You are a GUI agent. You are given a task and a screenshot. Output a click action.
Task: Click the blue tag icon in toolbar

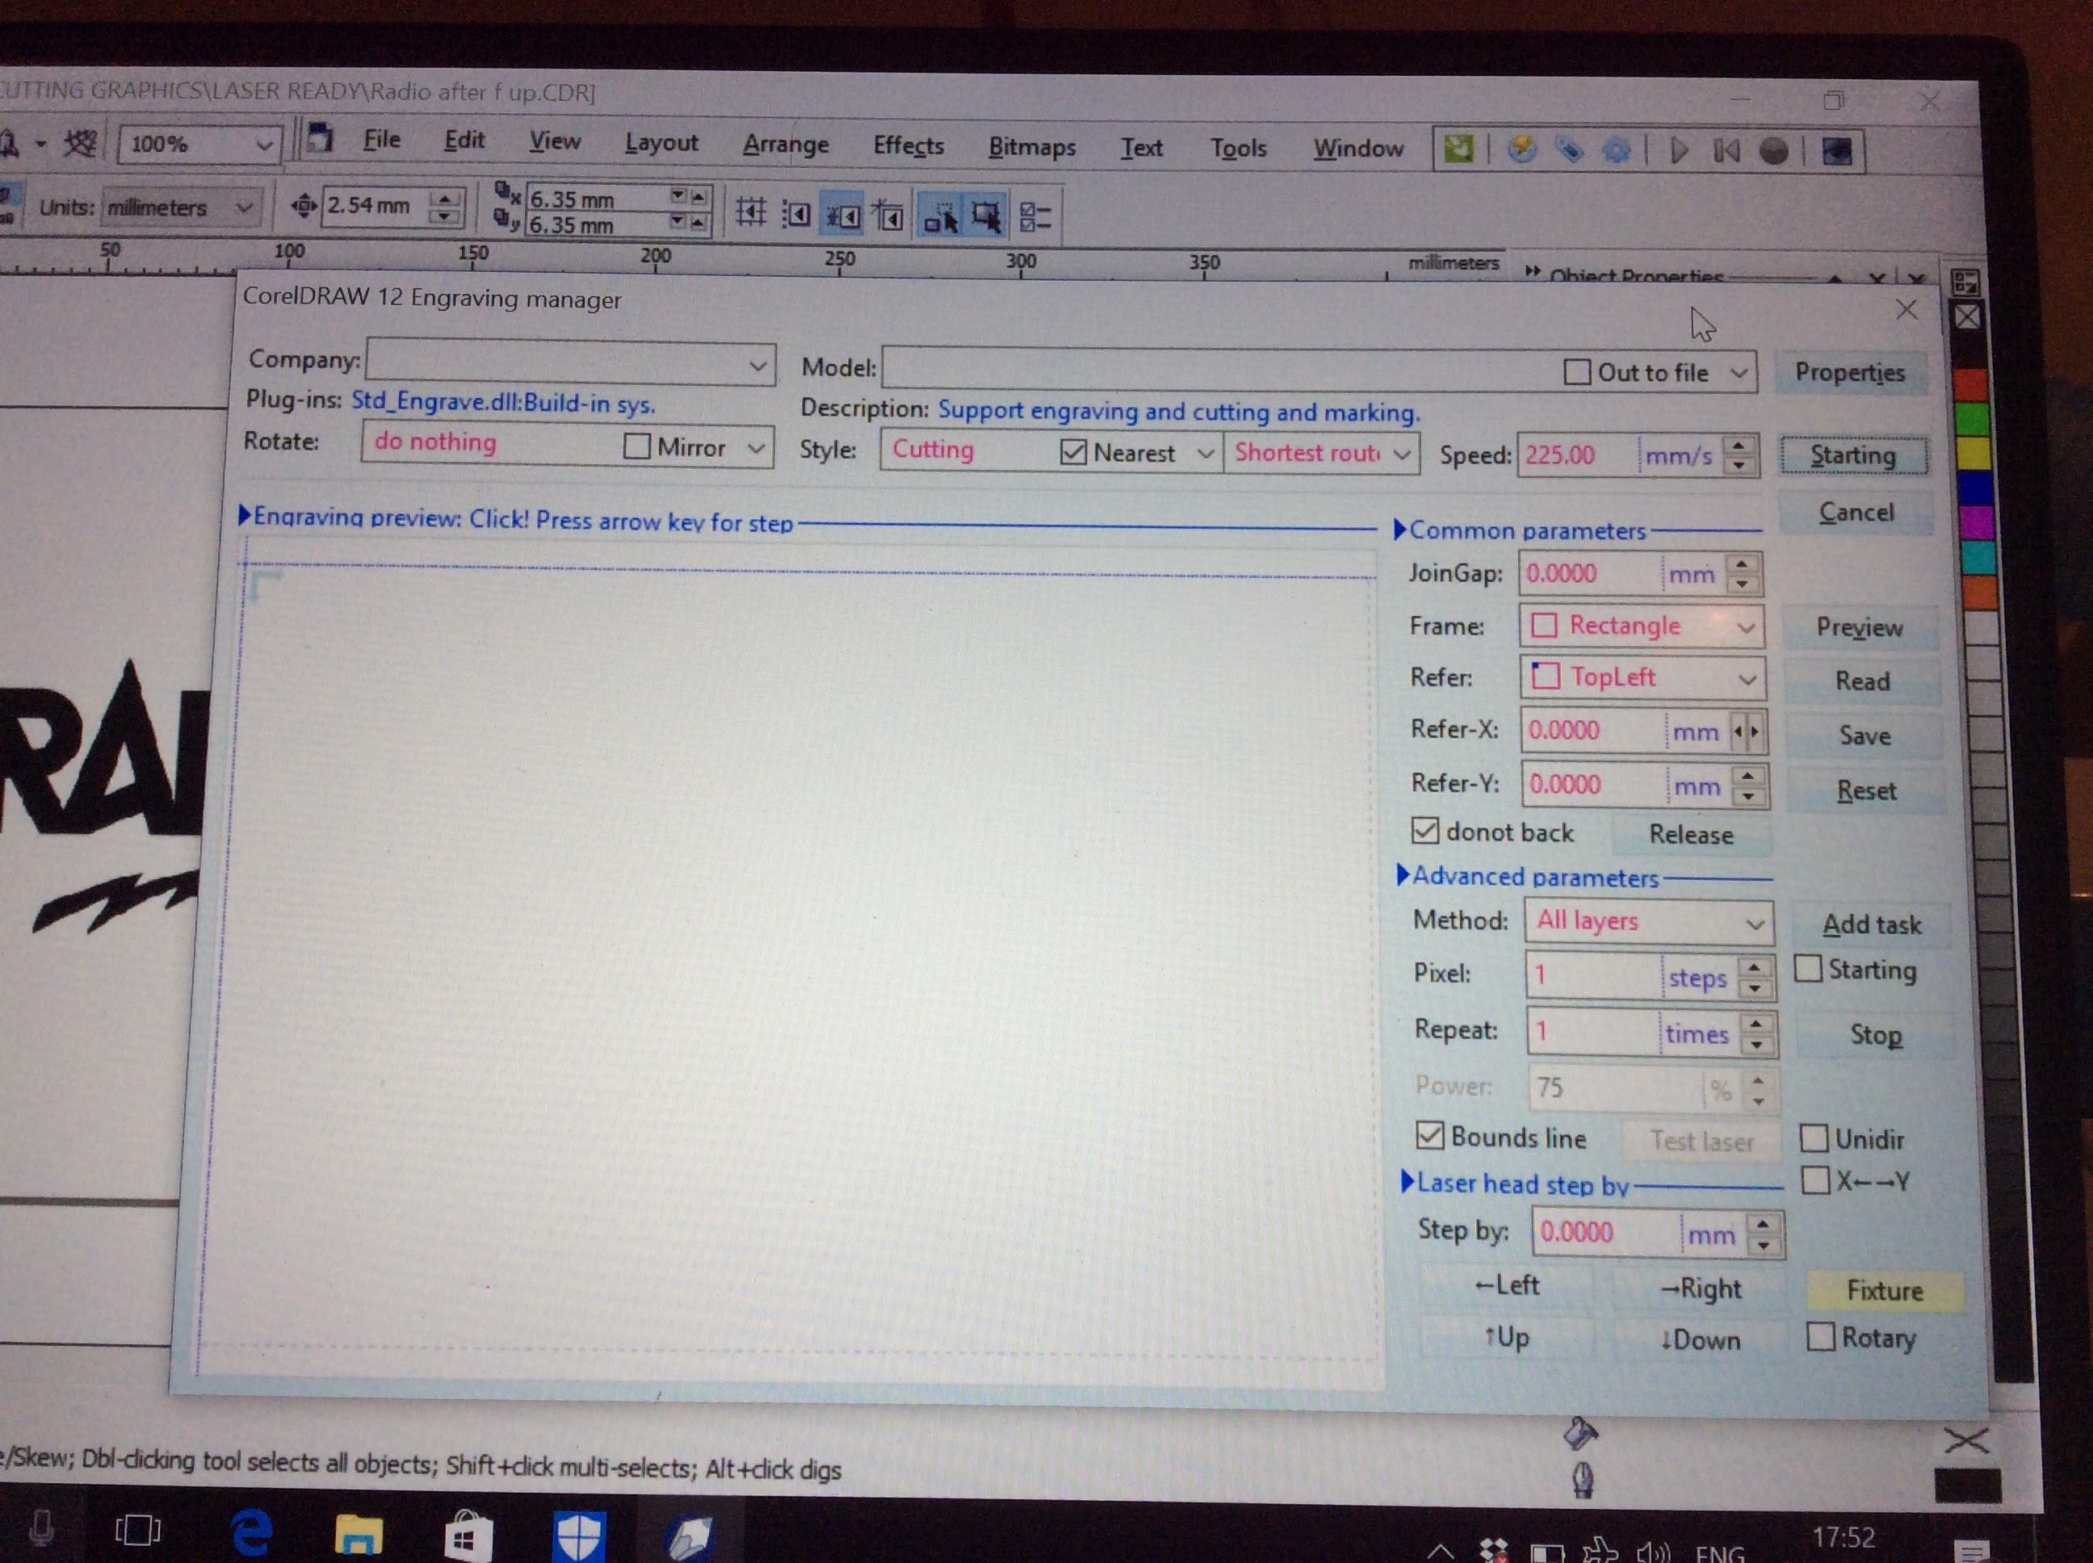pyautogui.click(x=1570, y=149)
